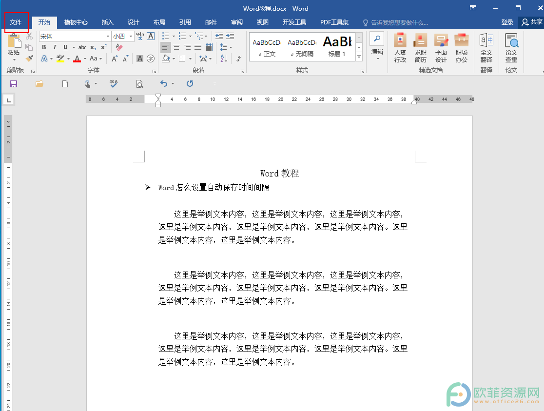Toggle italic formatting
544x411 pixels.
tap(55, 47)
